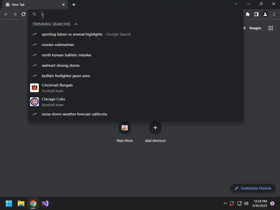The image size is (280, 210).
Task: Open the Extensions puzzle icon
Action: tap(247, 14)
